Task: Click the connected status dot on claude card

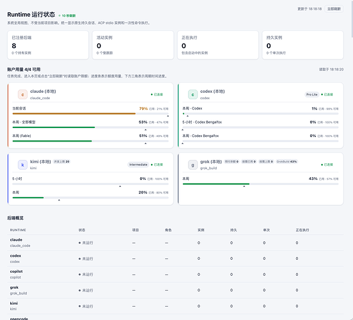Action: point(152,95)
